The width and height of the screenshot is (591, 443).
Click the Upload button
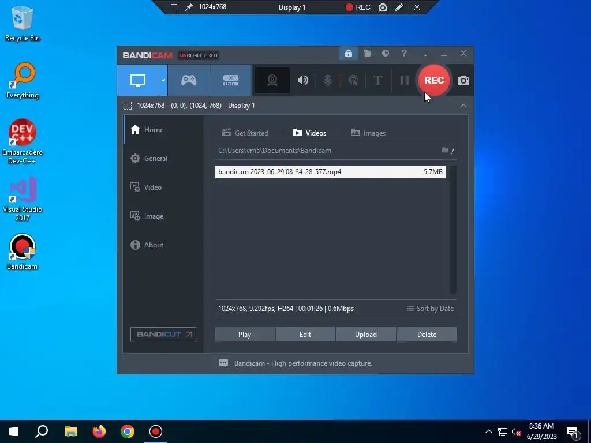click(x=365, y=335)
